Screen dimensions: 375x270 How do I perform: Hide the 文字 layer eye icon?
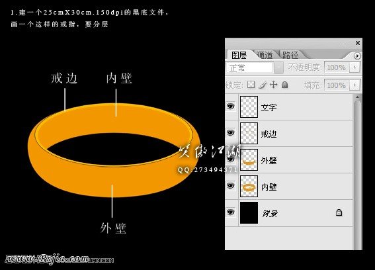pyautogui.click(x=231, y=107)
